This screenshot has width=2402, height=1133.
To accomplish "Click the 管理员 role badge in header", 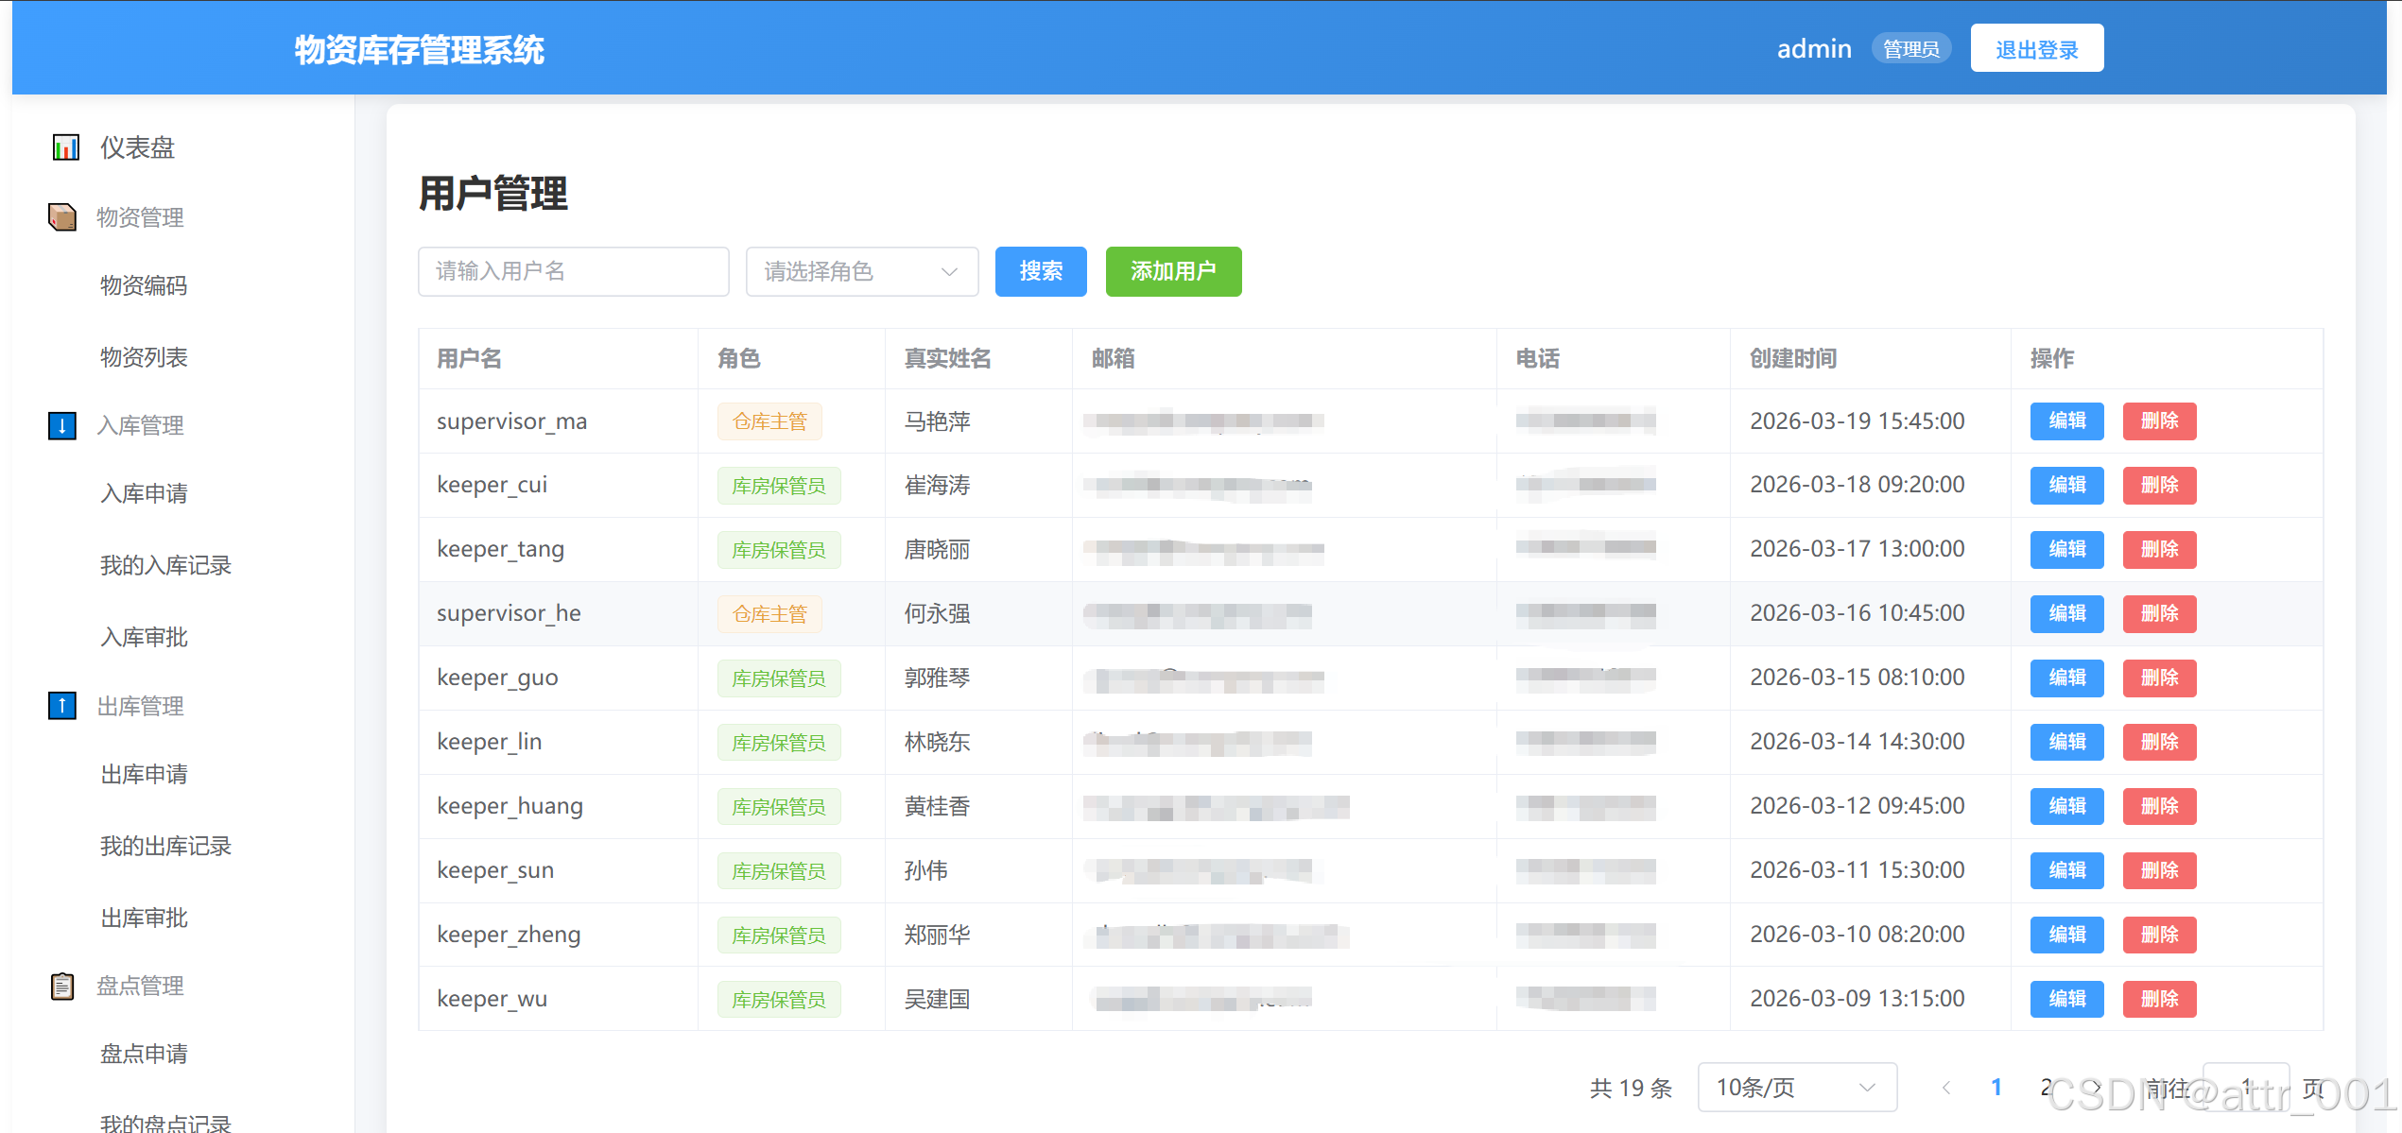I will tap(1911, 49).
